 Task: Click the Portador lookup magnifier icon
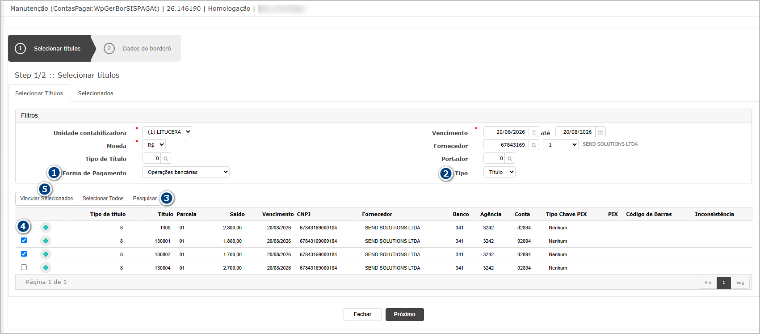point(510,159)
